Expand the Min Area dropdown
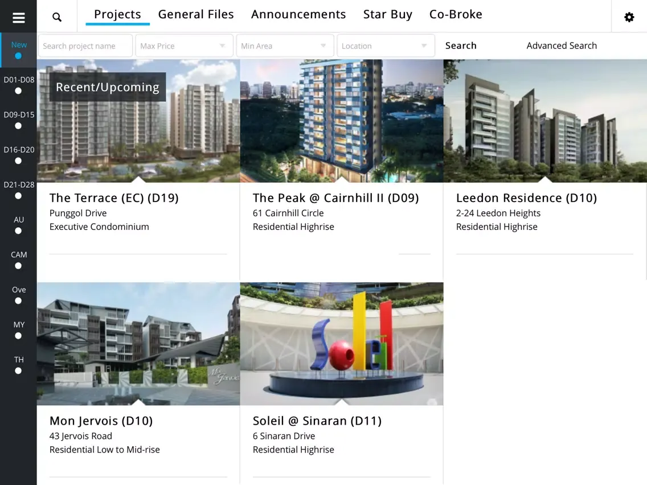 (x=285, y=46)
